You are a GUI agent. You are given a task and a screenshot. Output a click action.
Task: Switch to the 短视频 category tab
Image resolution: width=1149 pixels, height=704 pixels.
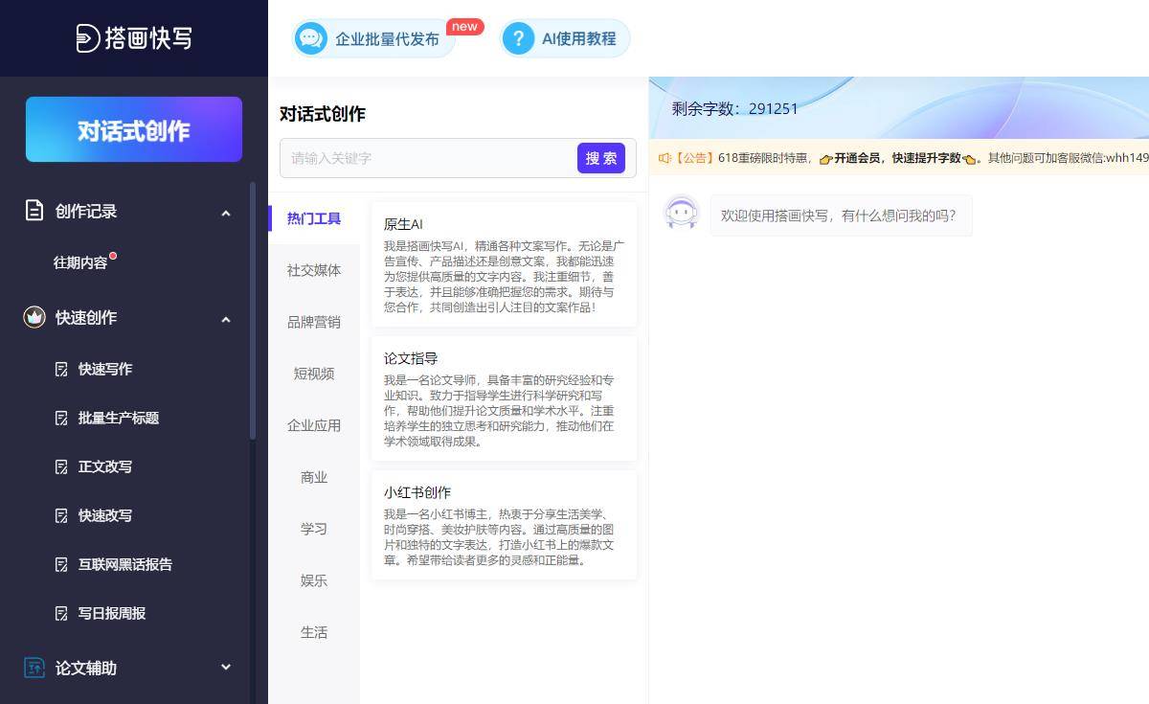click(x=313, y=374)
